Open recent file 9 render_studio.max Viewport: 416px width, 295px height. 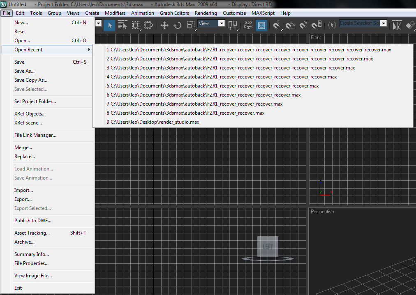(253, 122)
